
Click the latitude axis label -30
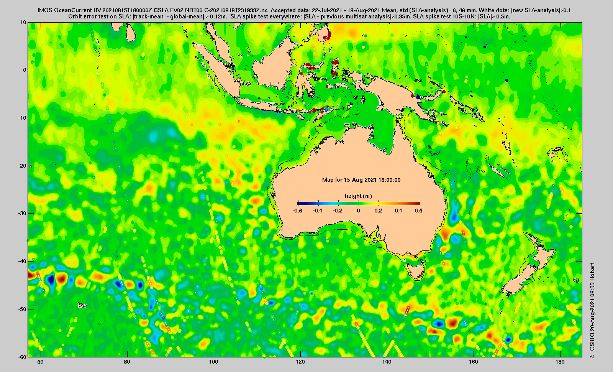coord(23,213)
